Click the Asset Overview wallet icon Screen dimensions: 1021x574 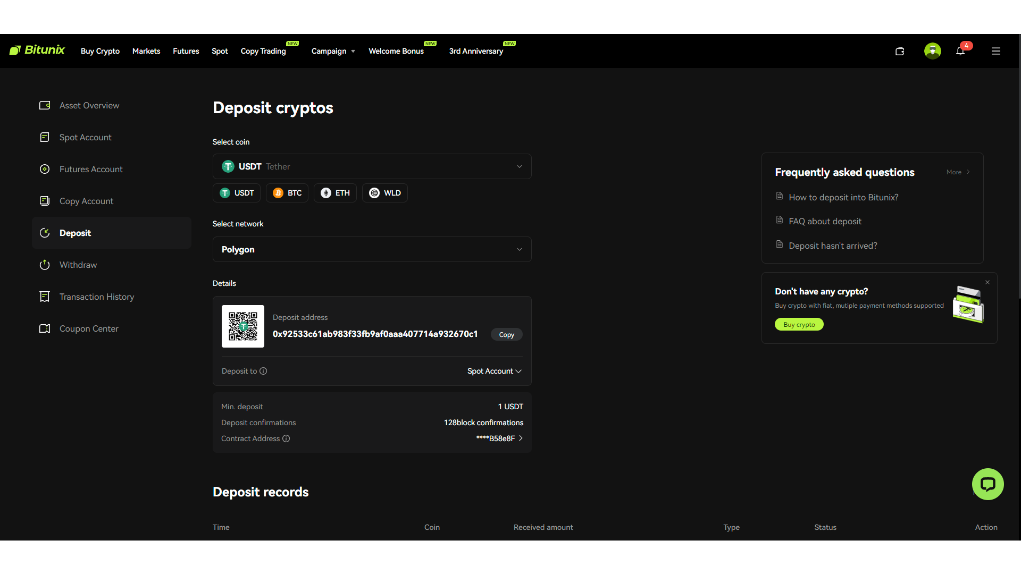click(45, 105)
